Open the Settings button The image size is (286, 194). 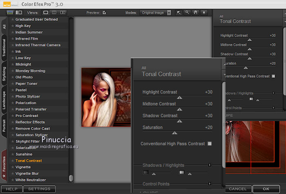pyautogui.click(x=39, y=189)
